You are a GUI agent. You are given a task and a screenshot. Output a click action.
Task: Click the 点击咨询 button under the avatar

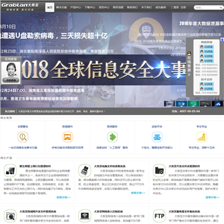tap(11, 80)
